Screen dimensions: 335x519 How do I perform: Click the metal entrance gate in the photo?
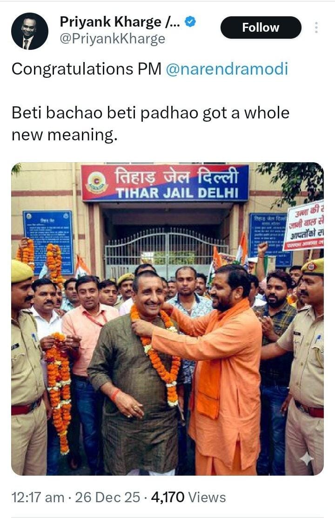pos(165,251)
